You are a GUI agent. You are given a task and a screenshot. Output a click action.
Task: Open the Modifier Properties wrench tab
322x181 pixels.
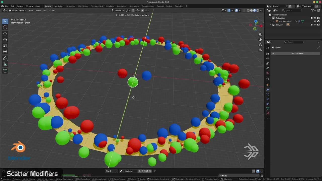click(x=267, y=90)
